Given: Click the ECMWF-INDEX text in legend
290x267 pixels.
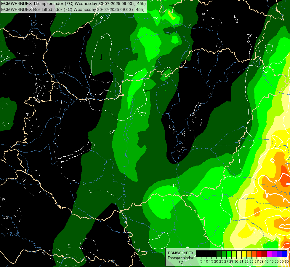Looking at the screenshot, I should click(x=180, y=253).
